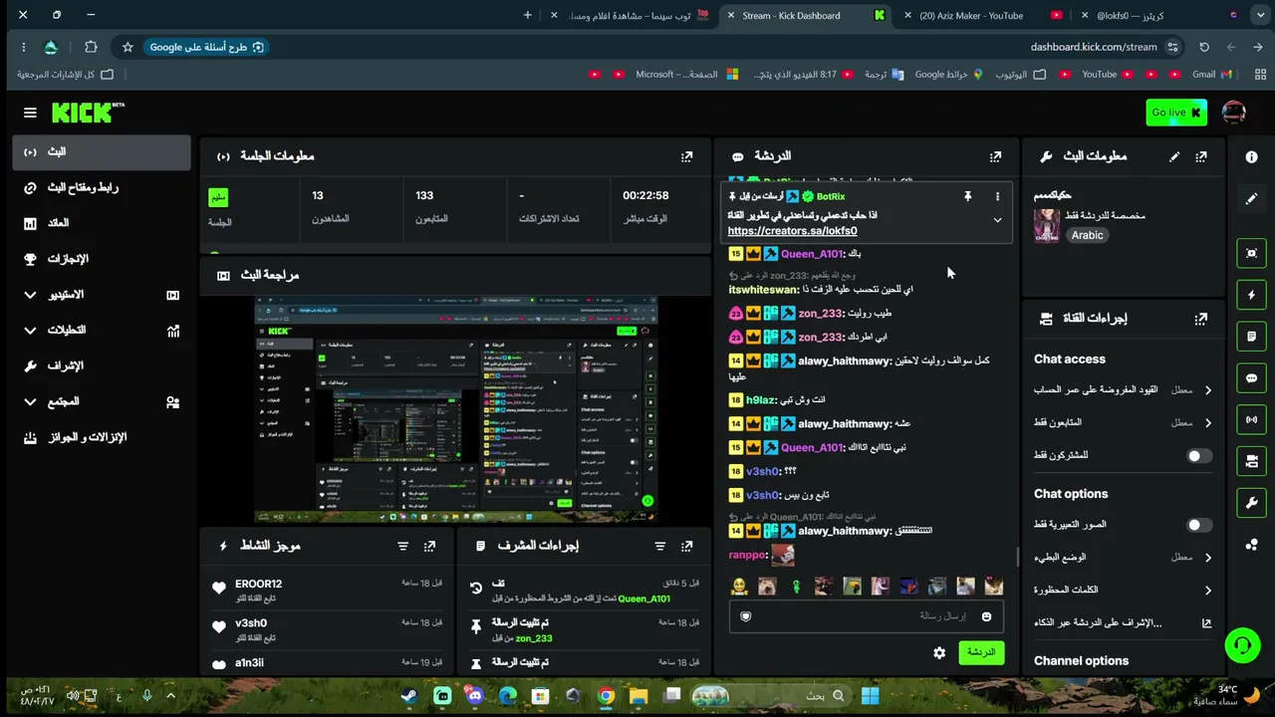Click the three-dots cluster icon in right strip

point(1251,545)
